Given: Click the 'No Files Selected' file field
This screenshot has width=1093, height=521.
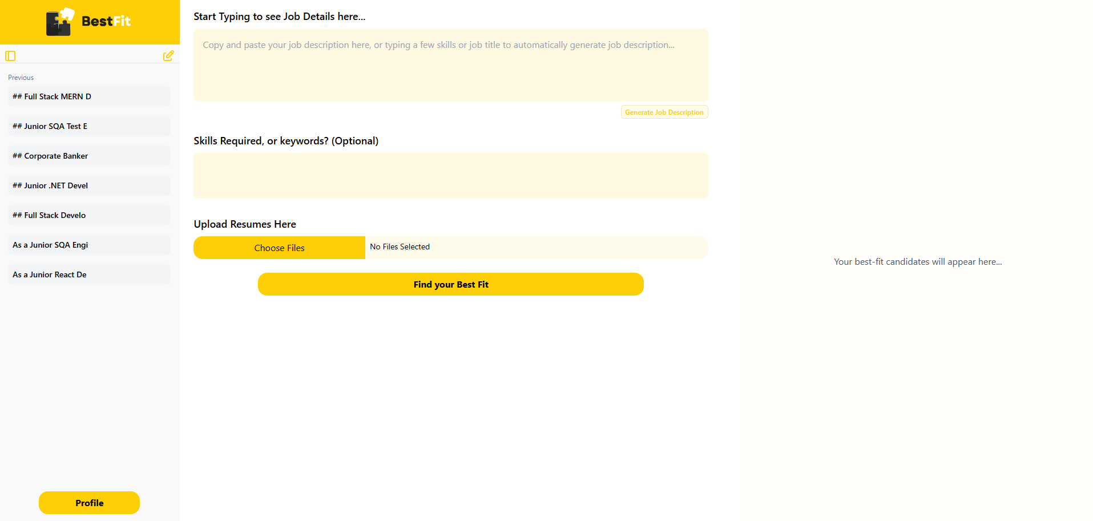Looking at the screenshot, I should (x=535, y=247).
